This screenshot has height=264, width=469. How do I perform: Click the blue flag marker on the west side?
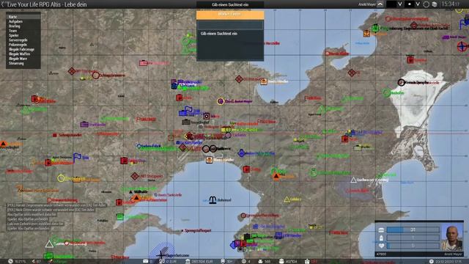[77, 157]
